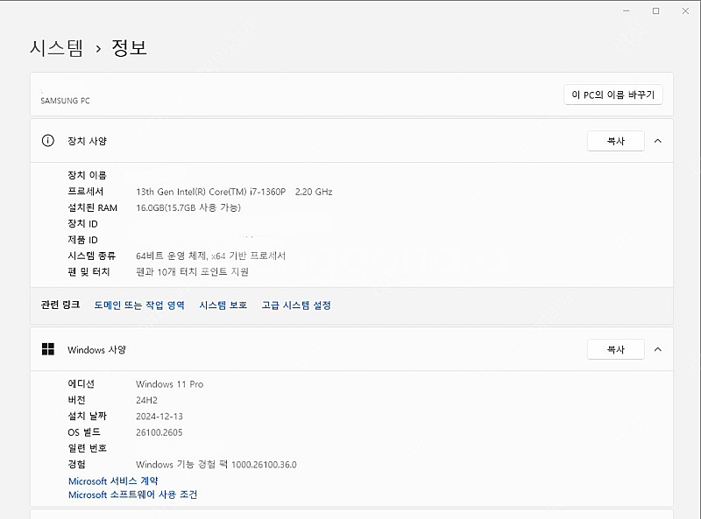Minimize the settings window
The height and width of the screenshot is (519, 701).
pyautogui.click(x=627, y=11)
